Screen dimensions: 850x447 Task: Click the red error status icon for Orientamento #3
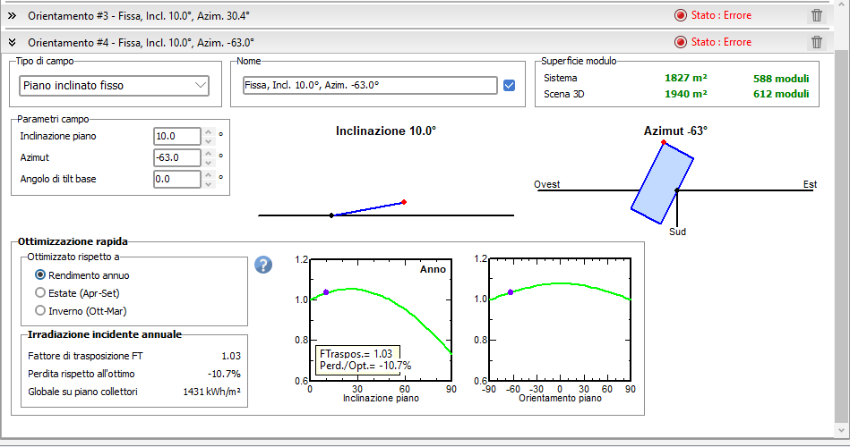click(680, 15)
